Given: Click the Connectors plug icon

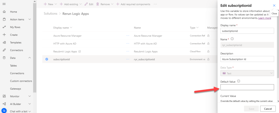Looking at the screenshot, I should click(4, 50).
